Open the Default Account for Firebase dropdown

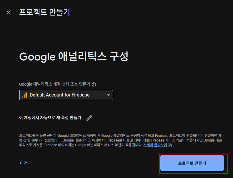[x=66, y=95]
